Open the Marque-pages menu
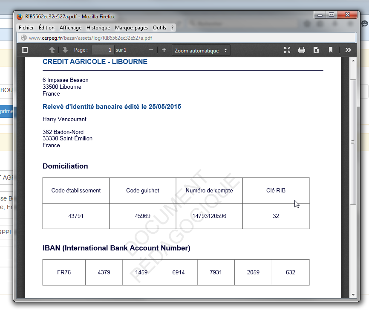The image size is (369, 320). pyautogui.click(x=131, y=28)
